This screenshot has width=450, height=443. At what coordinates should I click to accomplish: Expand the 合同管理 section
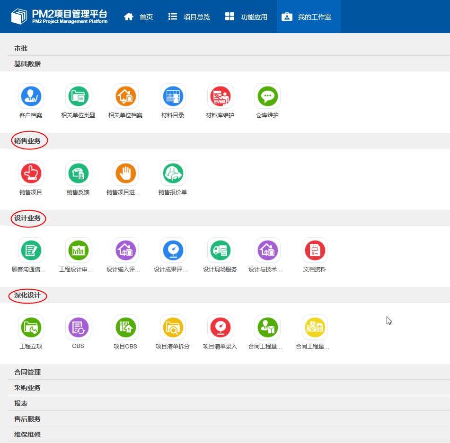[27, 372]
